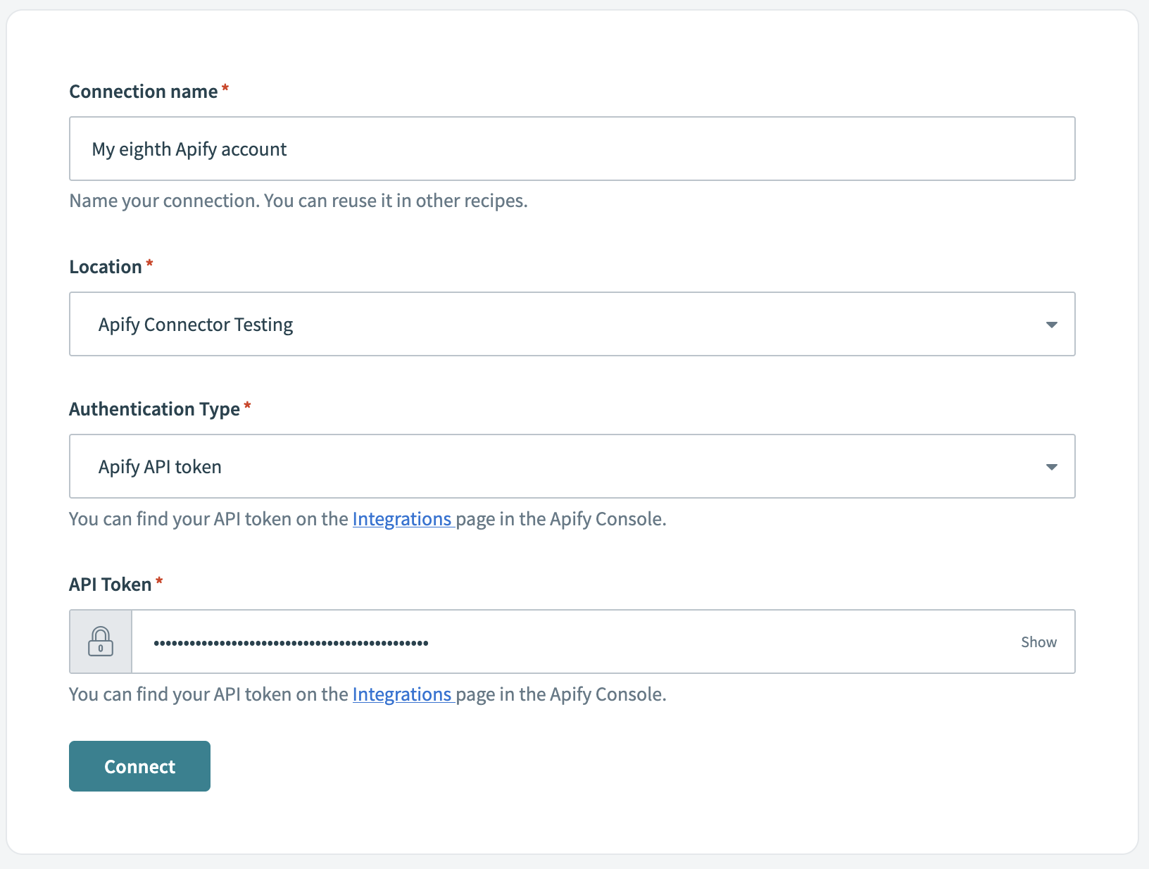Click the Location field label
This screenshot has height=869, width=1149.
point(106,266)
